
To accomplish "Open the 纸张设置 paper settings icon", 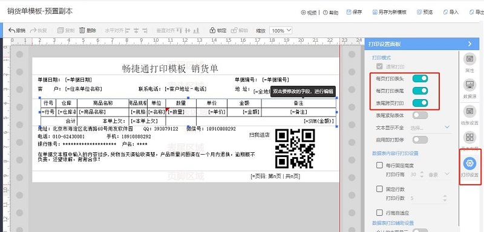I will [470, 111].
